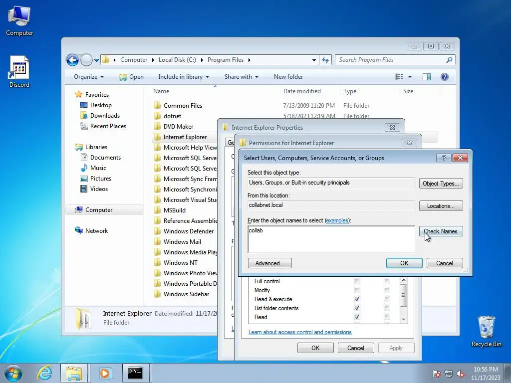Click the Common Files folder icon
511x383 pixels.
click(157, 106)
